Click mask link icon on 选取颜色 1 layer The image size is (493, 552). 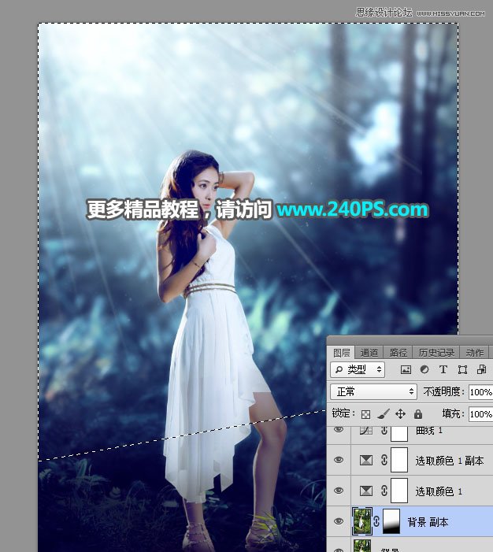(x=384, y=491)
